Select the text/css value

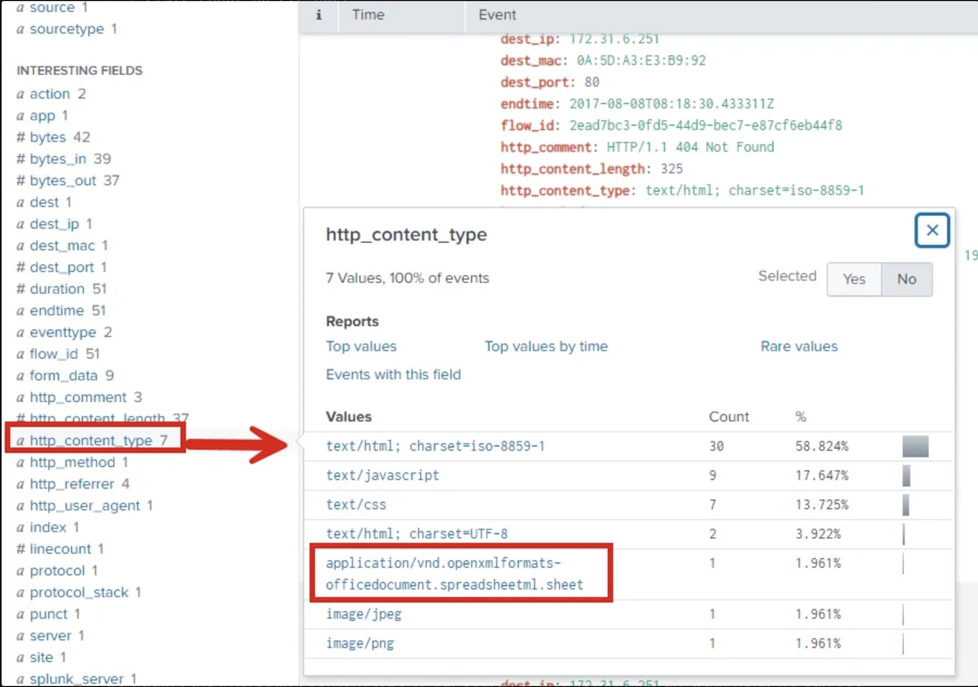point(356,504)
